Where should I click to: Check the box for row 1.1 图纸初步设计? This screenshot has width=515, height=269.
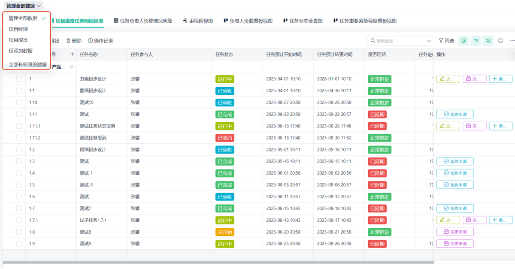(19, 91)
